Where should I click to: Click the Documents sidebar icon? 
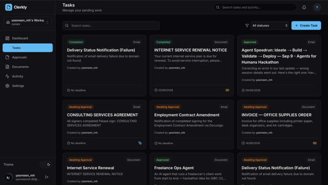7,67
